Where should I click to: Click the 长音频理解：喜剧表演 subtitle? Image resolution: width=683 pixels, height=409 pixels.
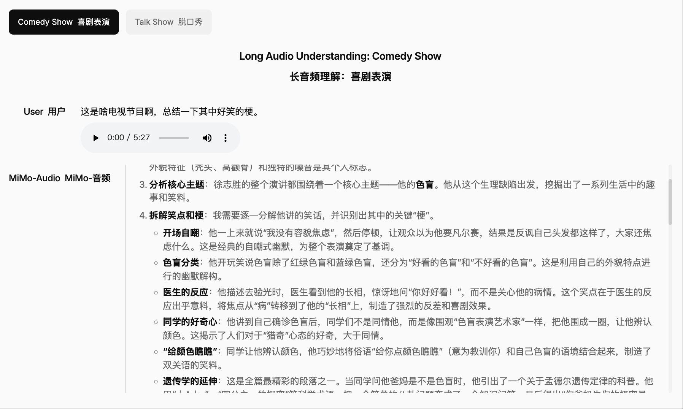pyautogui.click(x=340, y=77)
